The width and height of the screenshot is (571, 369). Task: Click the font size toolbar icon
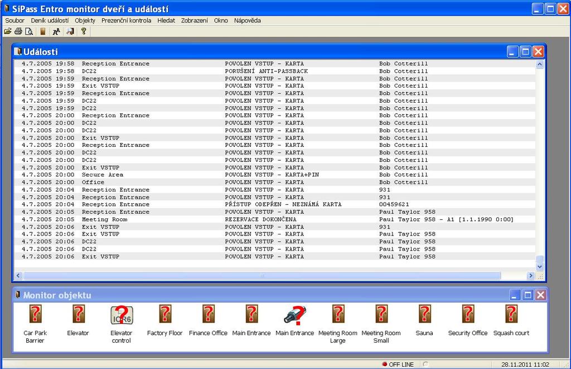56,31
